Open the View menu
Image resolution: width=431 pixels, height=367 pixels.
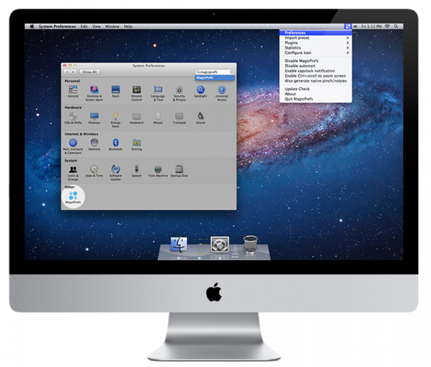pyautogui.click(x=96, y=26)
